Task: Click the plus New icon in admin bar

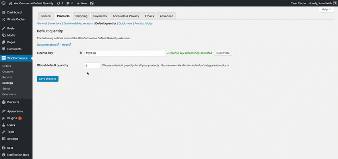Action: (x=78, y=4)
